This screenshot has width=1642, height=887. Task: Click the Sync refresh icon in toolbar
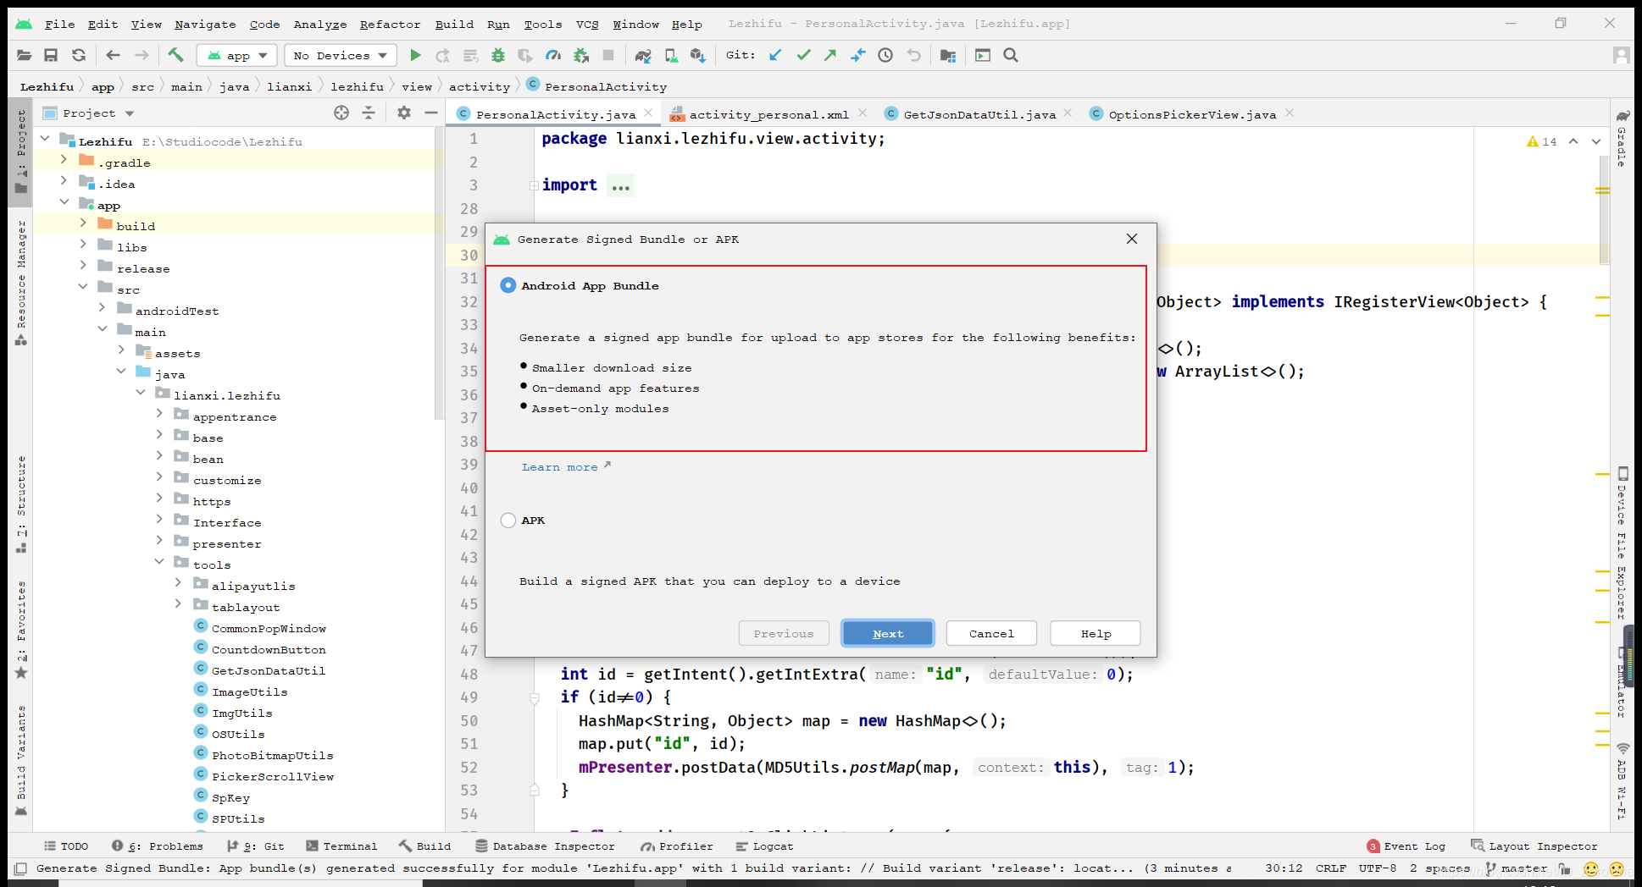[79, 56]
